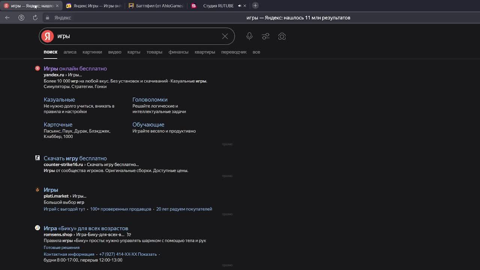Image resolution: width=480 pixels, height=270 pixels.
Task: Reveal the phone number via Показать
Action: (x=147, y=254)
